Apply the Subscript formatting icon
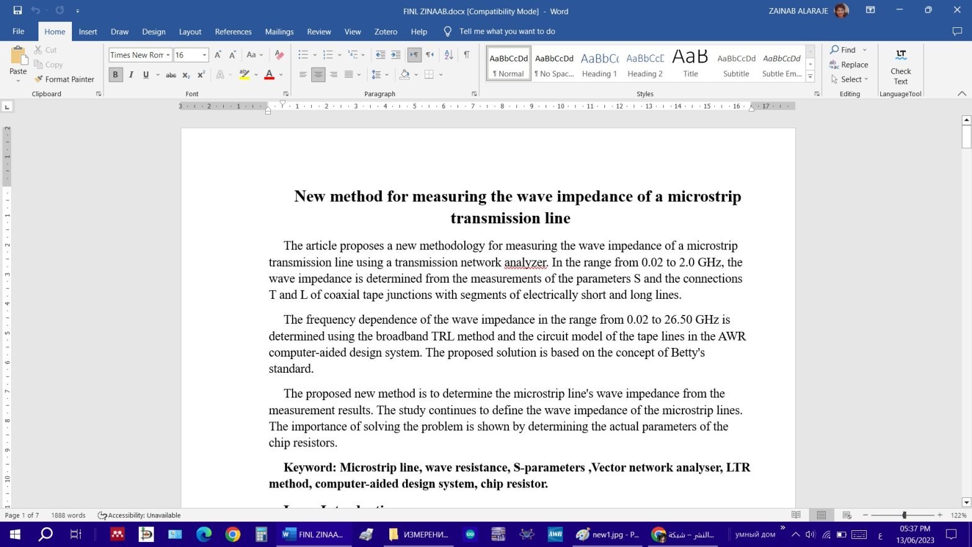This screenshot has height=547, width=972. tap(186, 75)
